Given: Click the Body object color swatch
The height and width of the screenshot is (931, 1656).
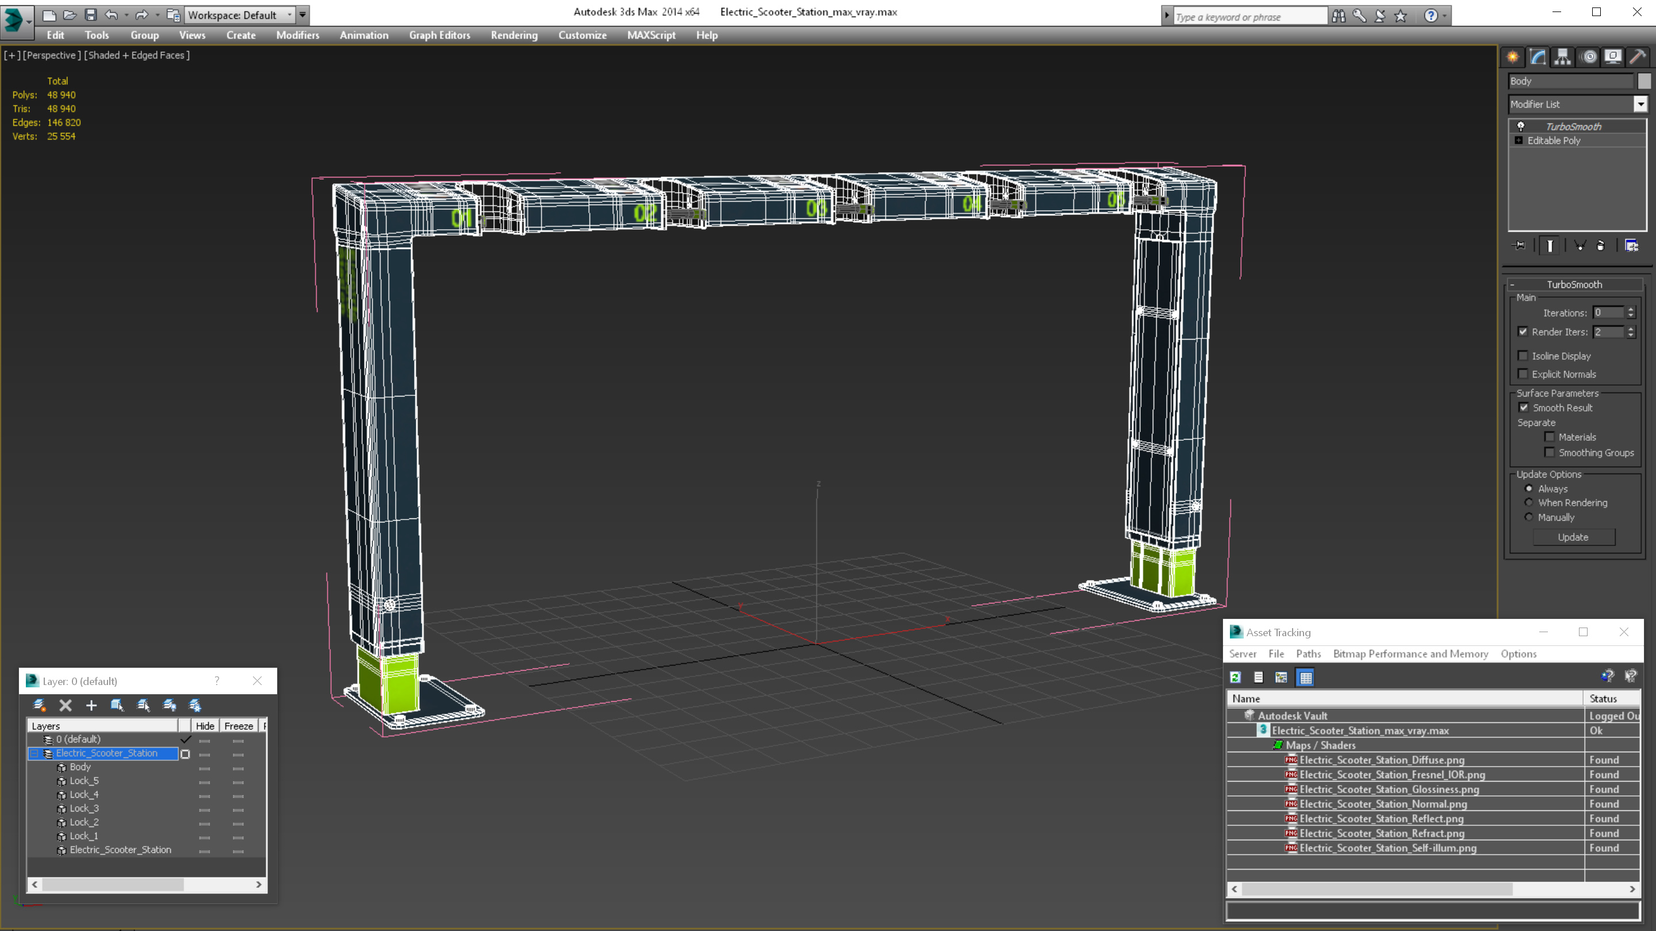Looking at the screenshot, I should coord(1644,81).
